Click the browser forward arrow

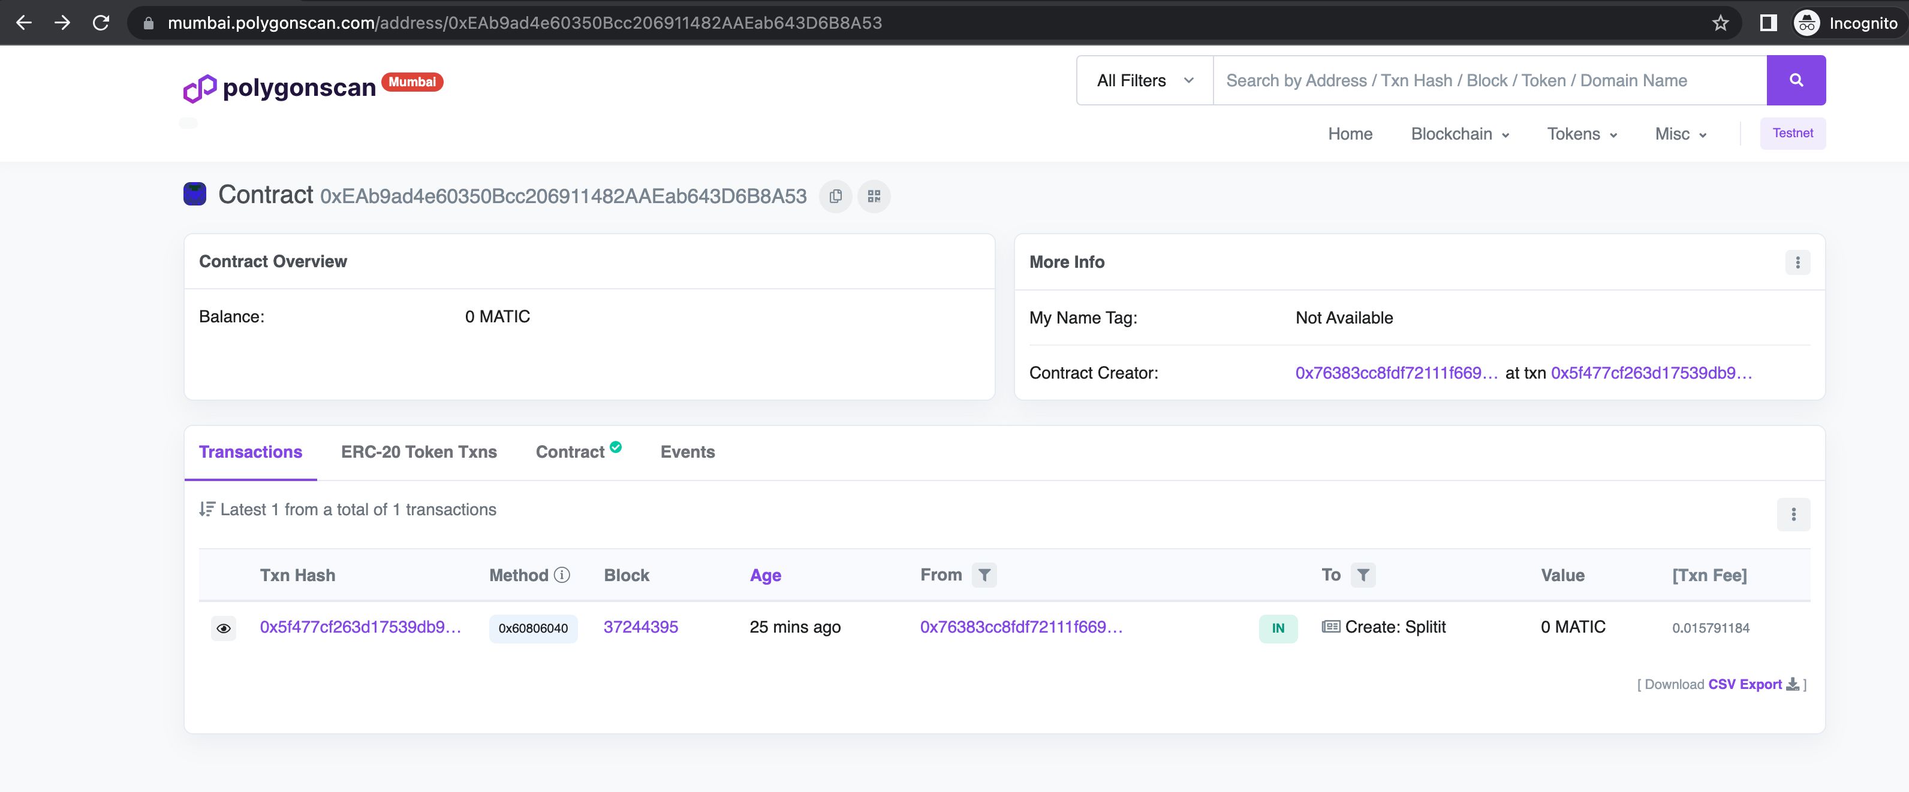pos(62,23)
